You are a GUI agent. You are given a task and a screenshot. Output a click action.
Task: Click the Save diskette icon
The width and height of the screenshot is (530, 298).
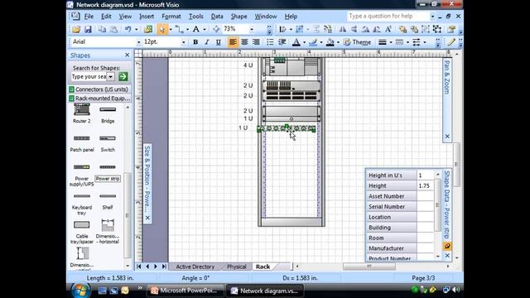(88, 30)
